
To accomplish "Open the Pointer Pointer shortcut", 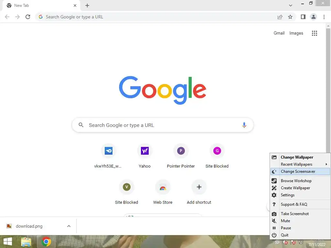I will pyautogui.click(x=181, y=156).
